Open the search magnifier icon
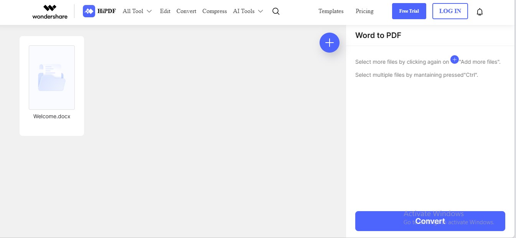Image resolution: width=516 pixels, height=238 pixels. pyautogui.click(x=275, y=11)
